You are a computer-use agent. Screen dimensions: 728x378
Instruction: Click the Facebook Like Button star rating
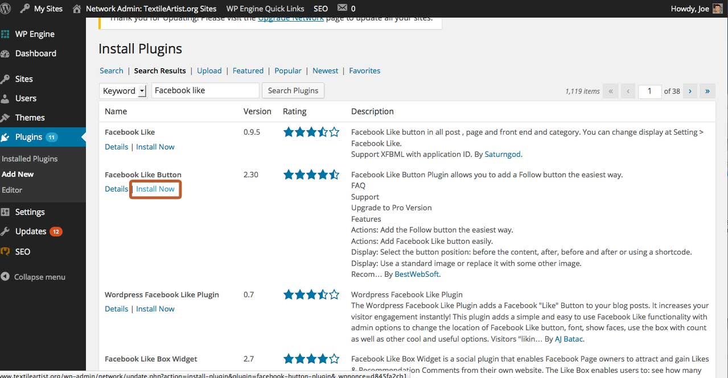(x=311, y=175)
